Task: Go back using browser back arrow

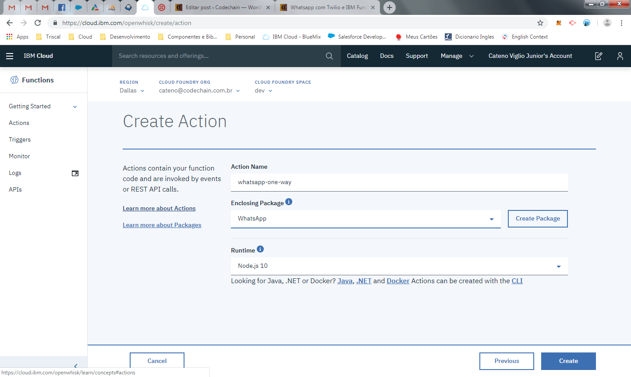Action: pyautogui.click(x=10, y=23)
